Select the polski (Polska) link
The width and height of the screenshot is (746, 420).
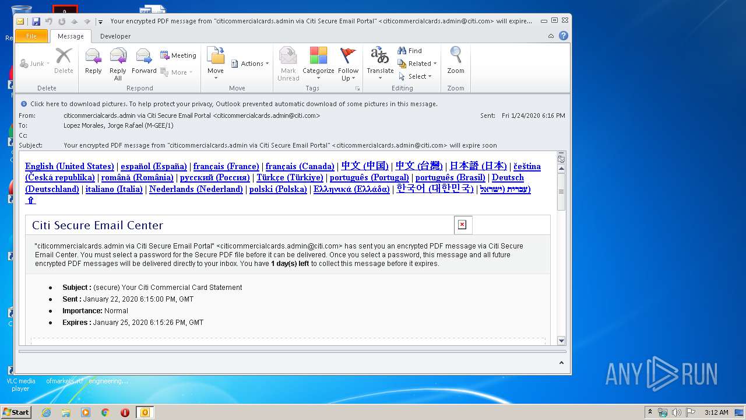click(278, 189)
